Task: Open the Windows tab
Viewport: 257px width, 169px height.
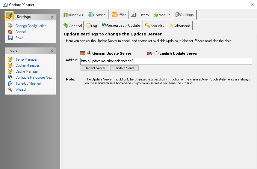Action: click(73, 15)
